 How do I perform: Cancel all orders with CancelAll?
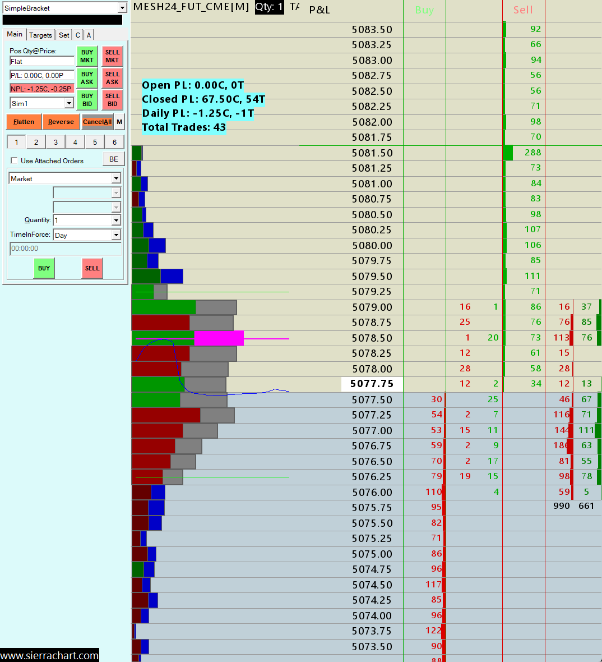point(98,122)
